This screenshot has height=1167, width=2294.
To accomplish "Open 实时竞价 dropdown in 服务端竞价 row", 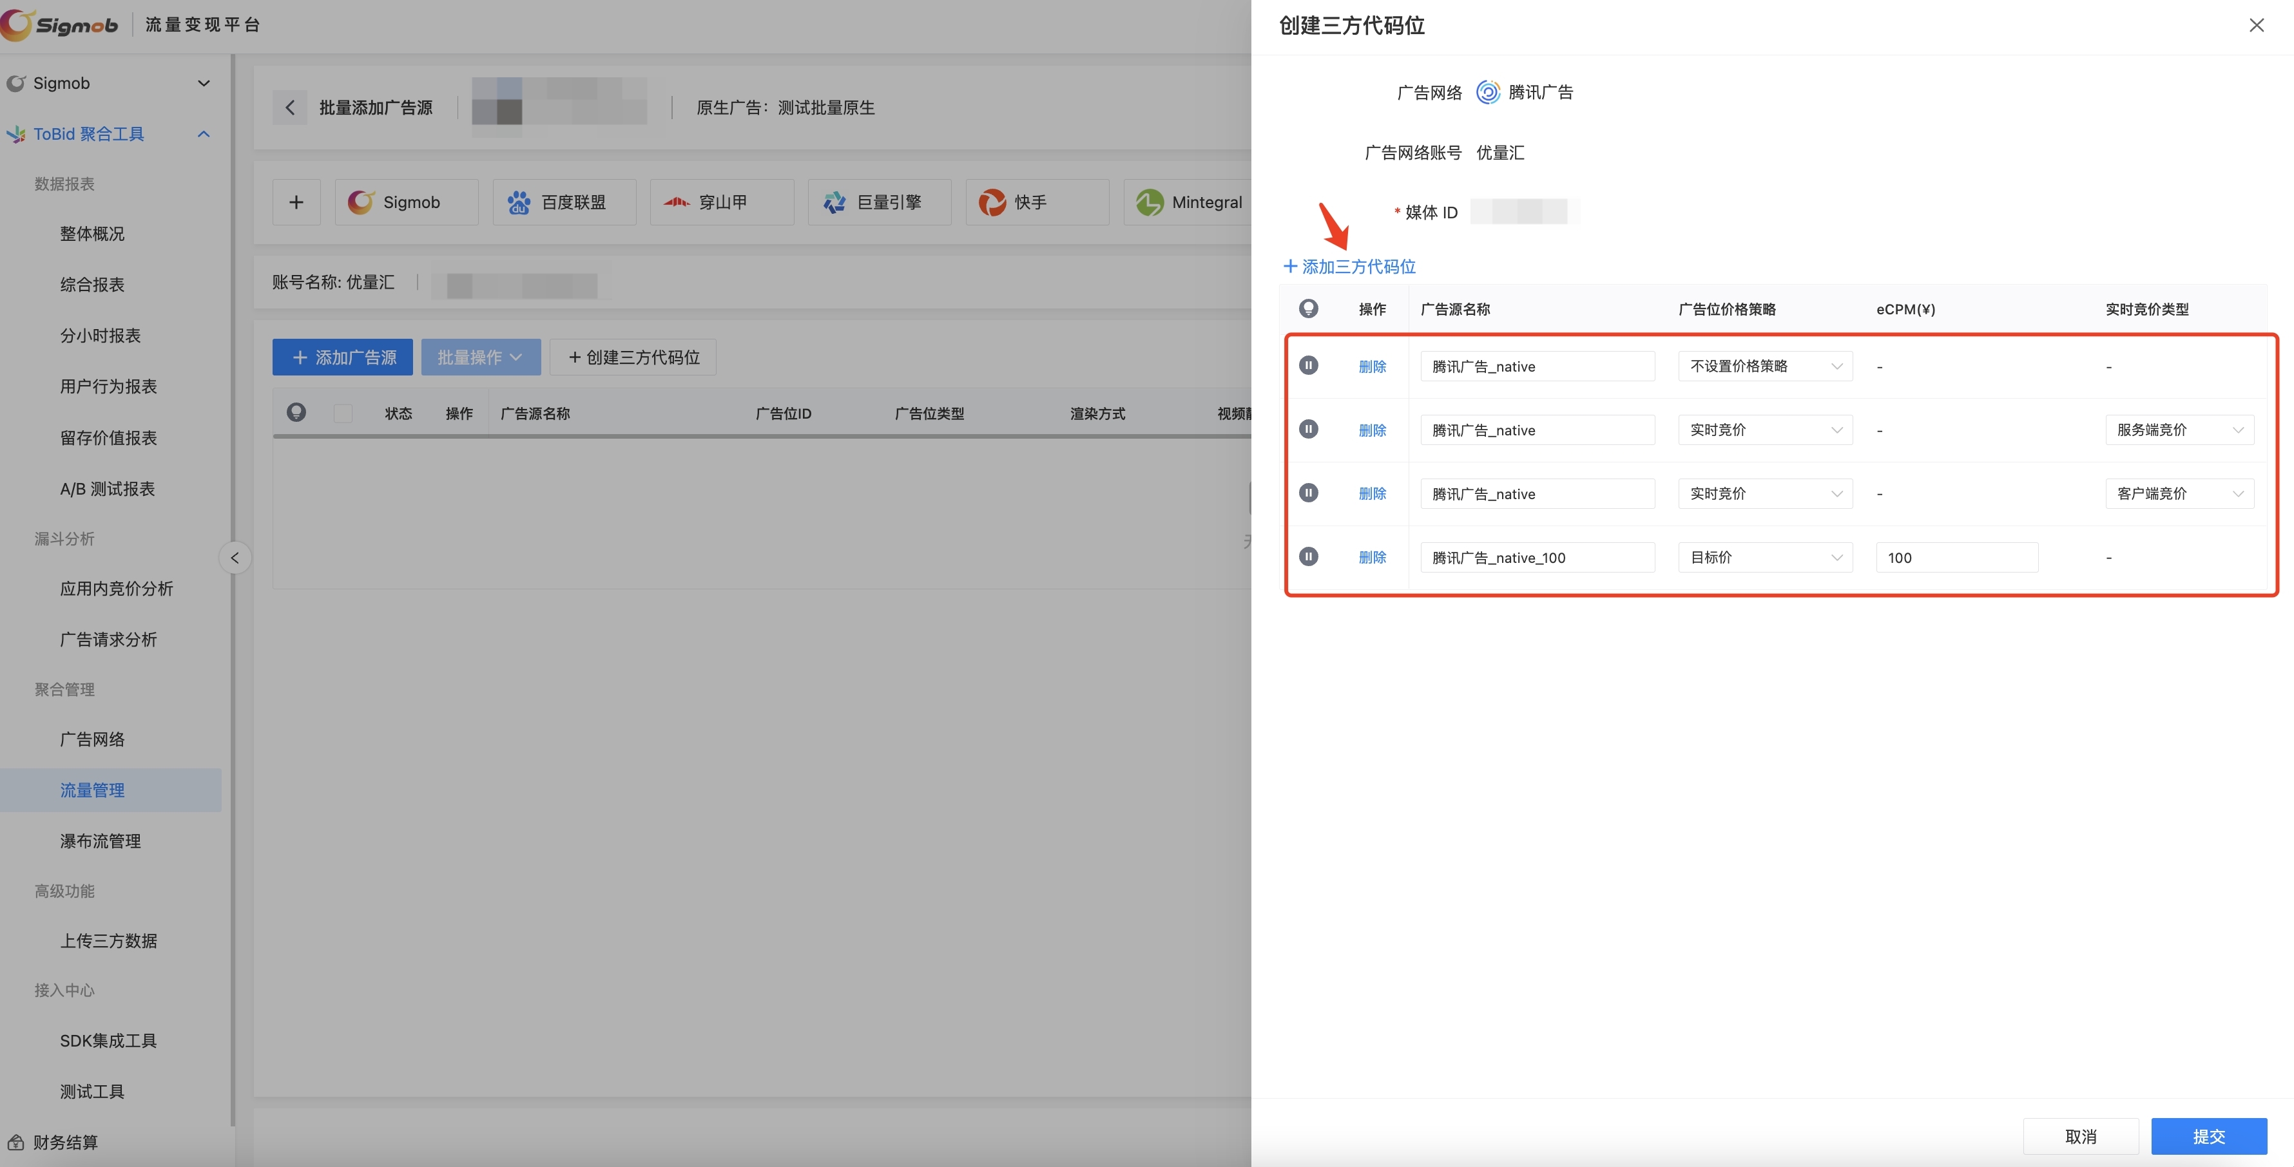I will (1765, 430).
